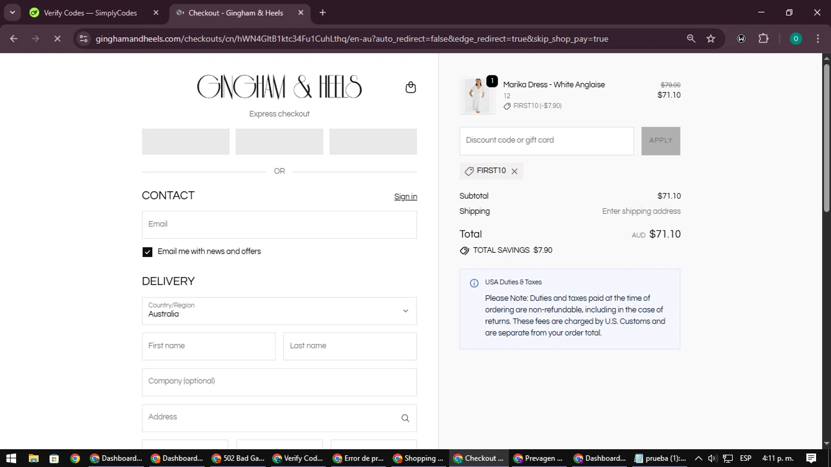The width and height of the screenshot is (831, 467).
Task: Open the Chrome profile avatar
Action: point(796,39)
